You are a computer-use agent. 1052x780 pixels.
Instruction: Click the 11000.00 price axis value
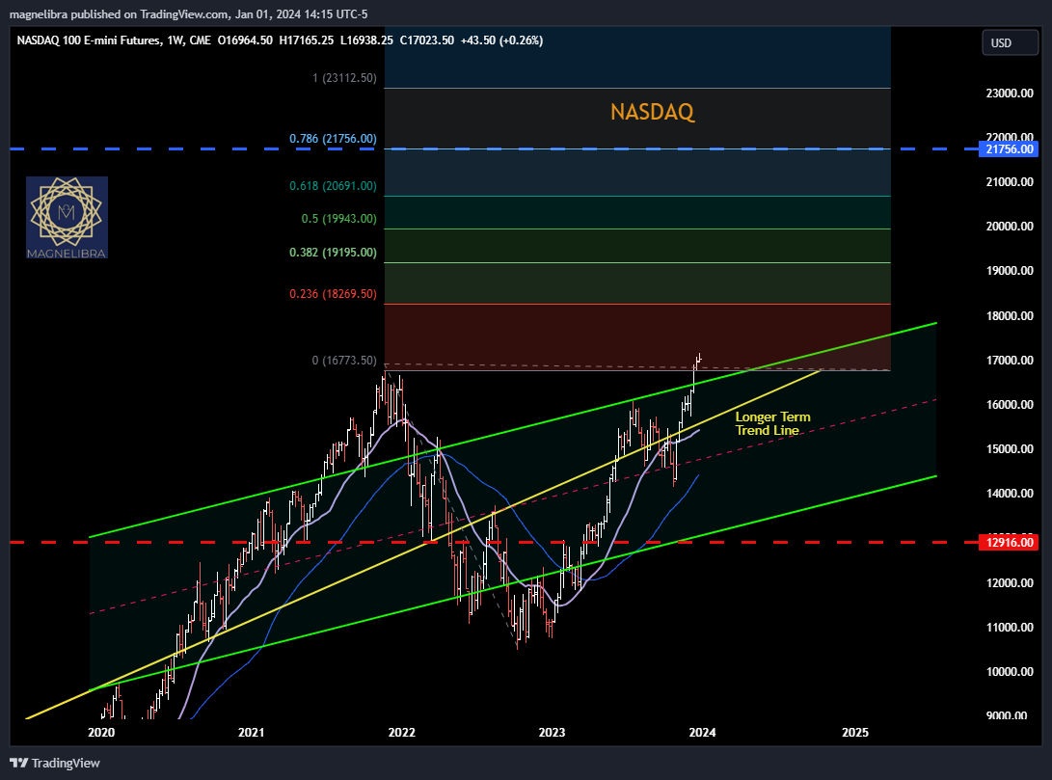pos(1010,628)
